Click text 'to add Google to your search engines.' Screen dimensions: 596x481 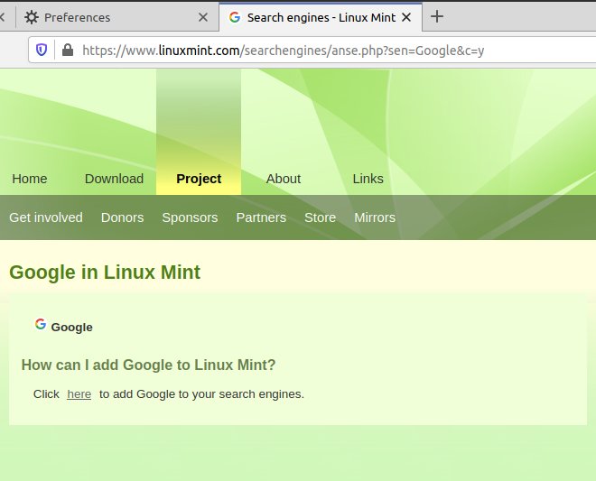[x=202, y=394]
